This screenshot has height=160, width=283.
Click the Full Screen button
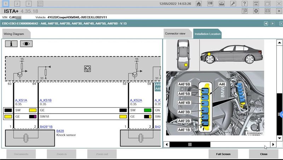[x=223, y=154]
